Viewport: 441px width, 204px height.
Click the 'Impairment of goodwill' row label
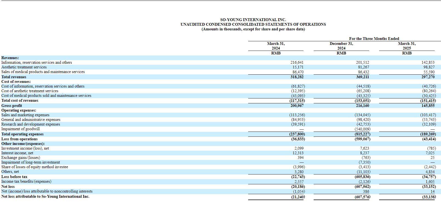coord(21,129)
